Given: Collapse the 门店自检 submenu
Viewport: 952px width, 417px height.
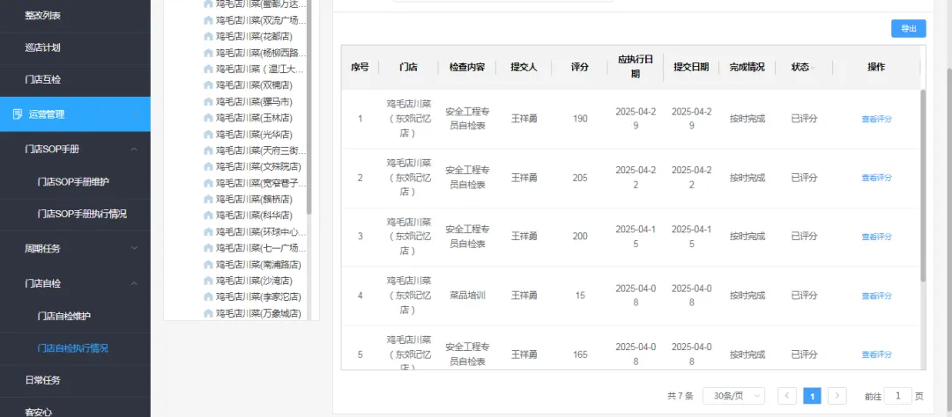Looking at the screenshot, I should pos(134,283).
